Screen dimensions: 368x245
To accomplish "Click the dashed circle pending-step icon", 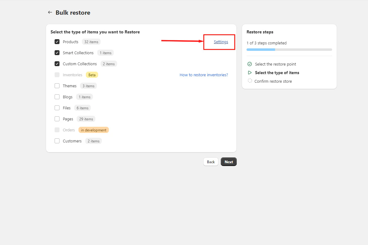I will 249,81.
